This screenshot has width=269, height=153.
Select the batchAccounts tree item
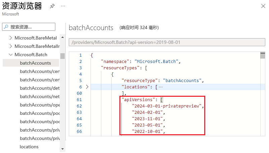pos(31,63)
